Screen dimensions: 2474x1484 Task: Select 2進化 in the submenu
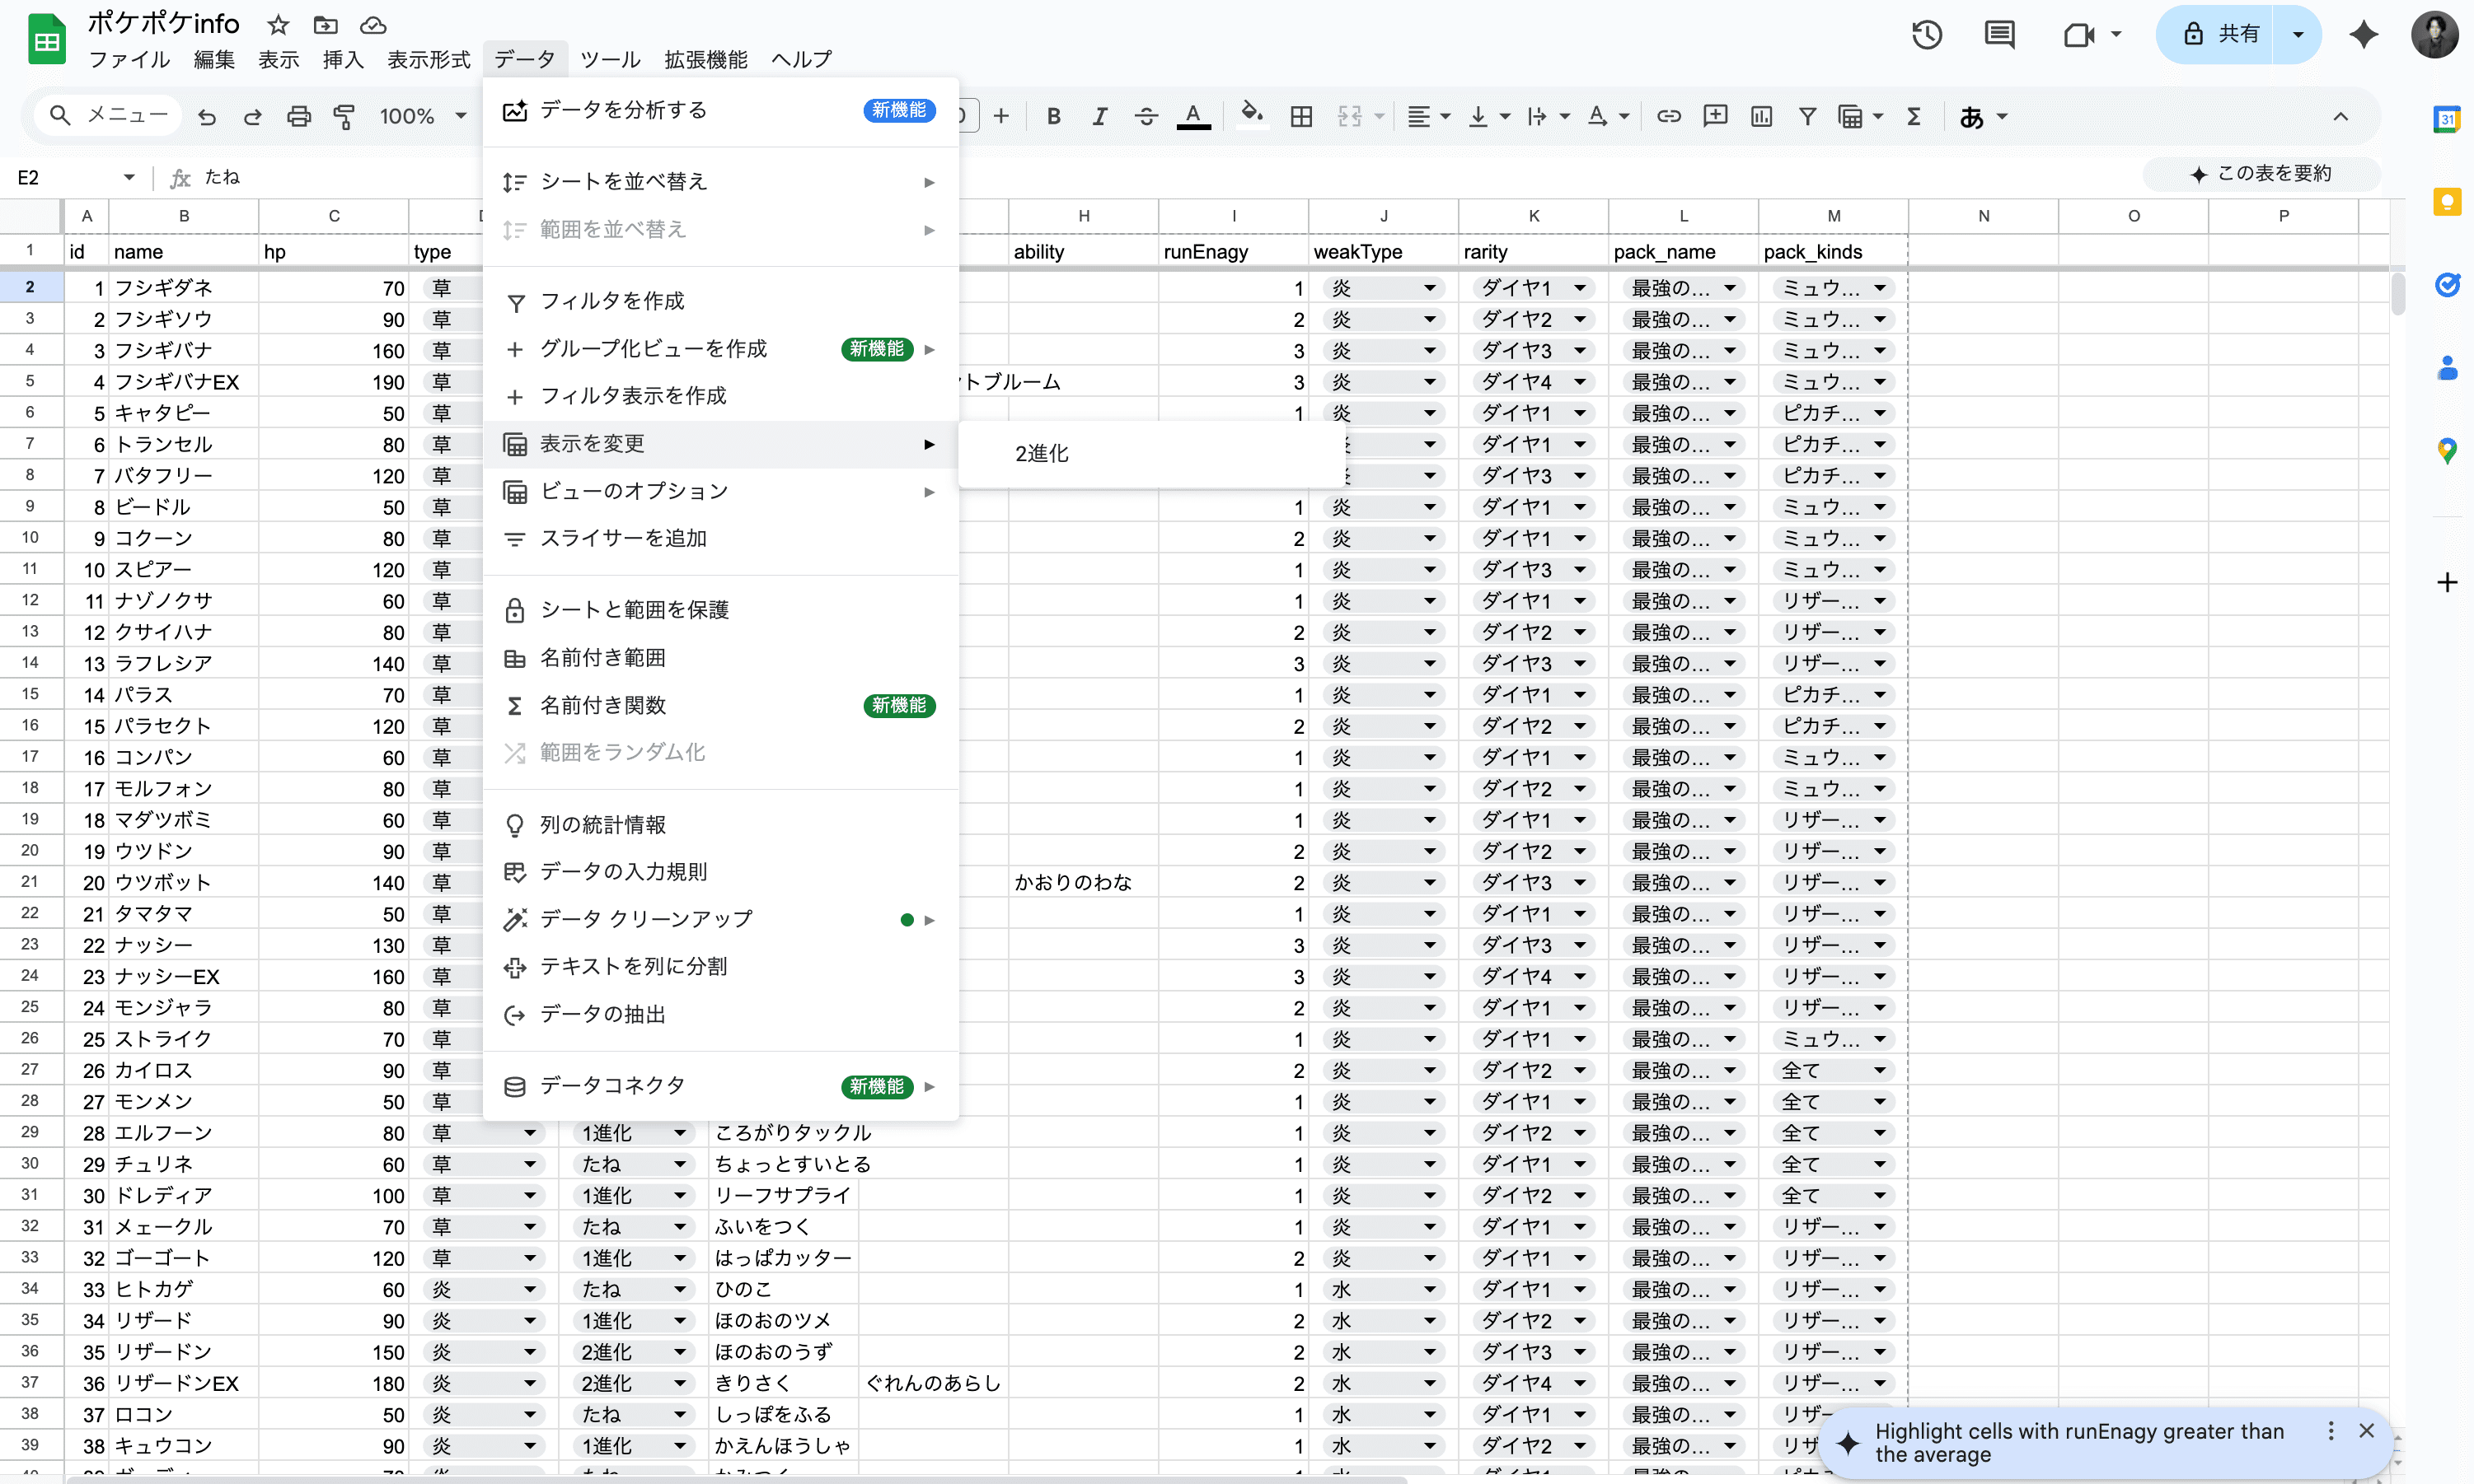coord(1150,454)
